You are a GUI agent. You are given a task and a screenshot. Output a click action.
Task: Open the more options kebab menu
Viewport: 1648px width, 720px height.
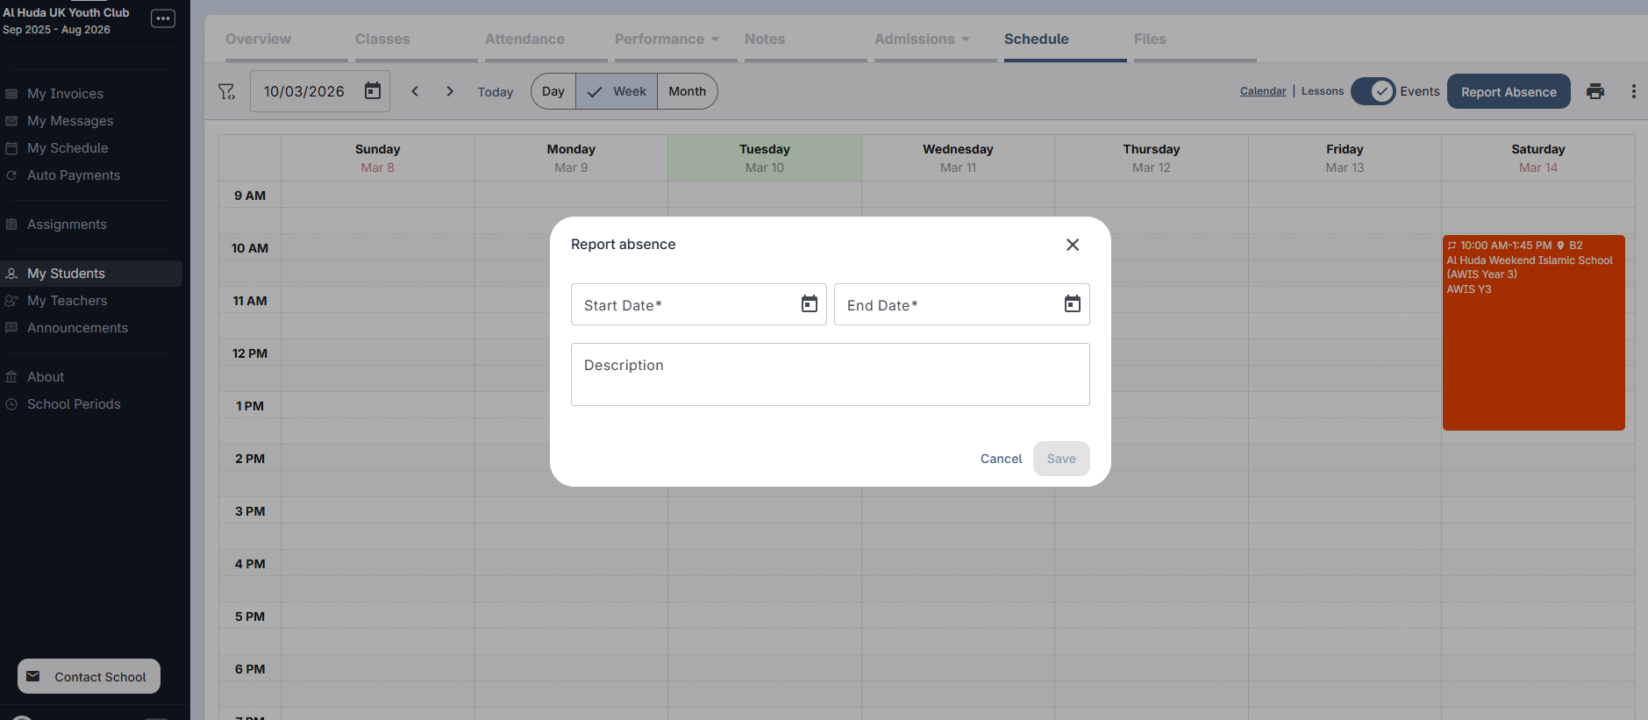click(1633, 91)
